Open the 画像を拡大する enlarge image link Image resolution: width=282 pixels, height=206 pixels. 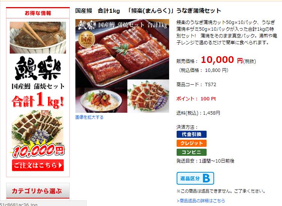tap(89, 117)
